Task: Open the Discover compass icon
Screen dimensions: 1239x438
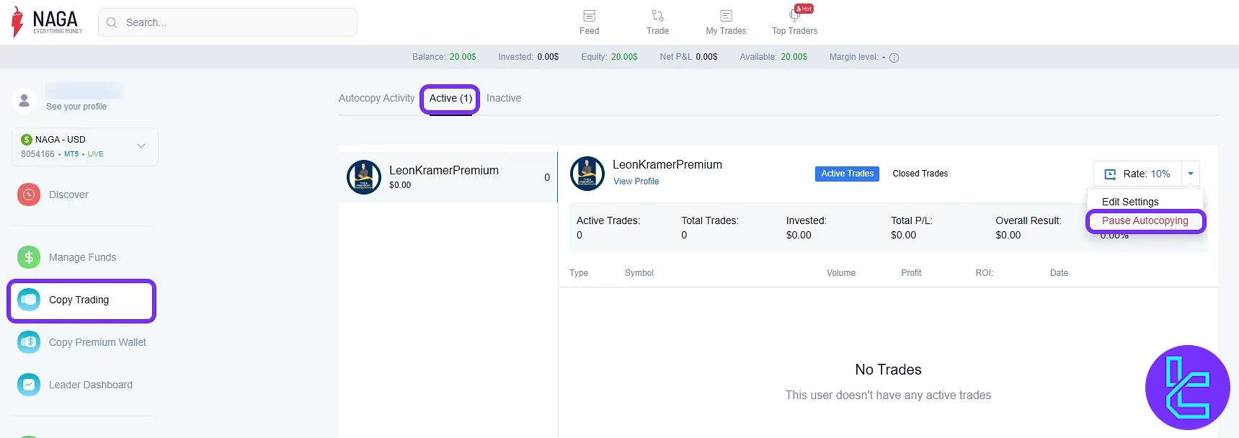Action: pyautogui.click(x=29, y=195)
